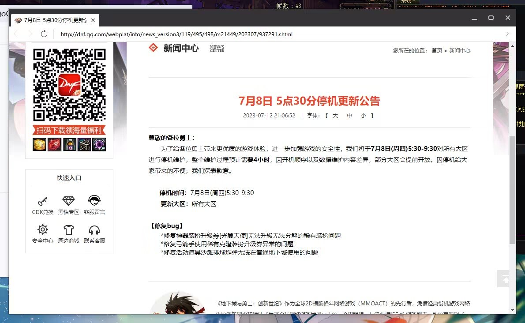Click the scrollbar down arrow
The height and width of the screenshot is (323, 525).
tap(512, 310)
